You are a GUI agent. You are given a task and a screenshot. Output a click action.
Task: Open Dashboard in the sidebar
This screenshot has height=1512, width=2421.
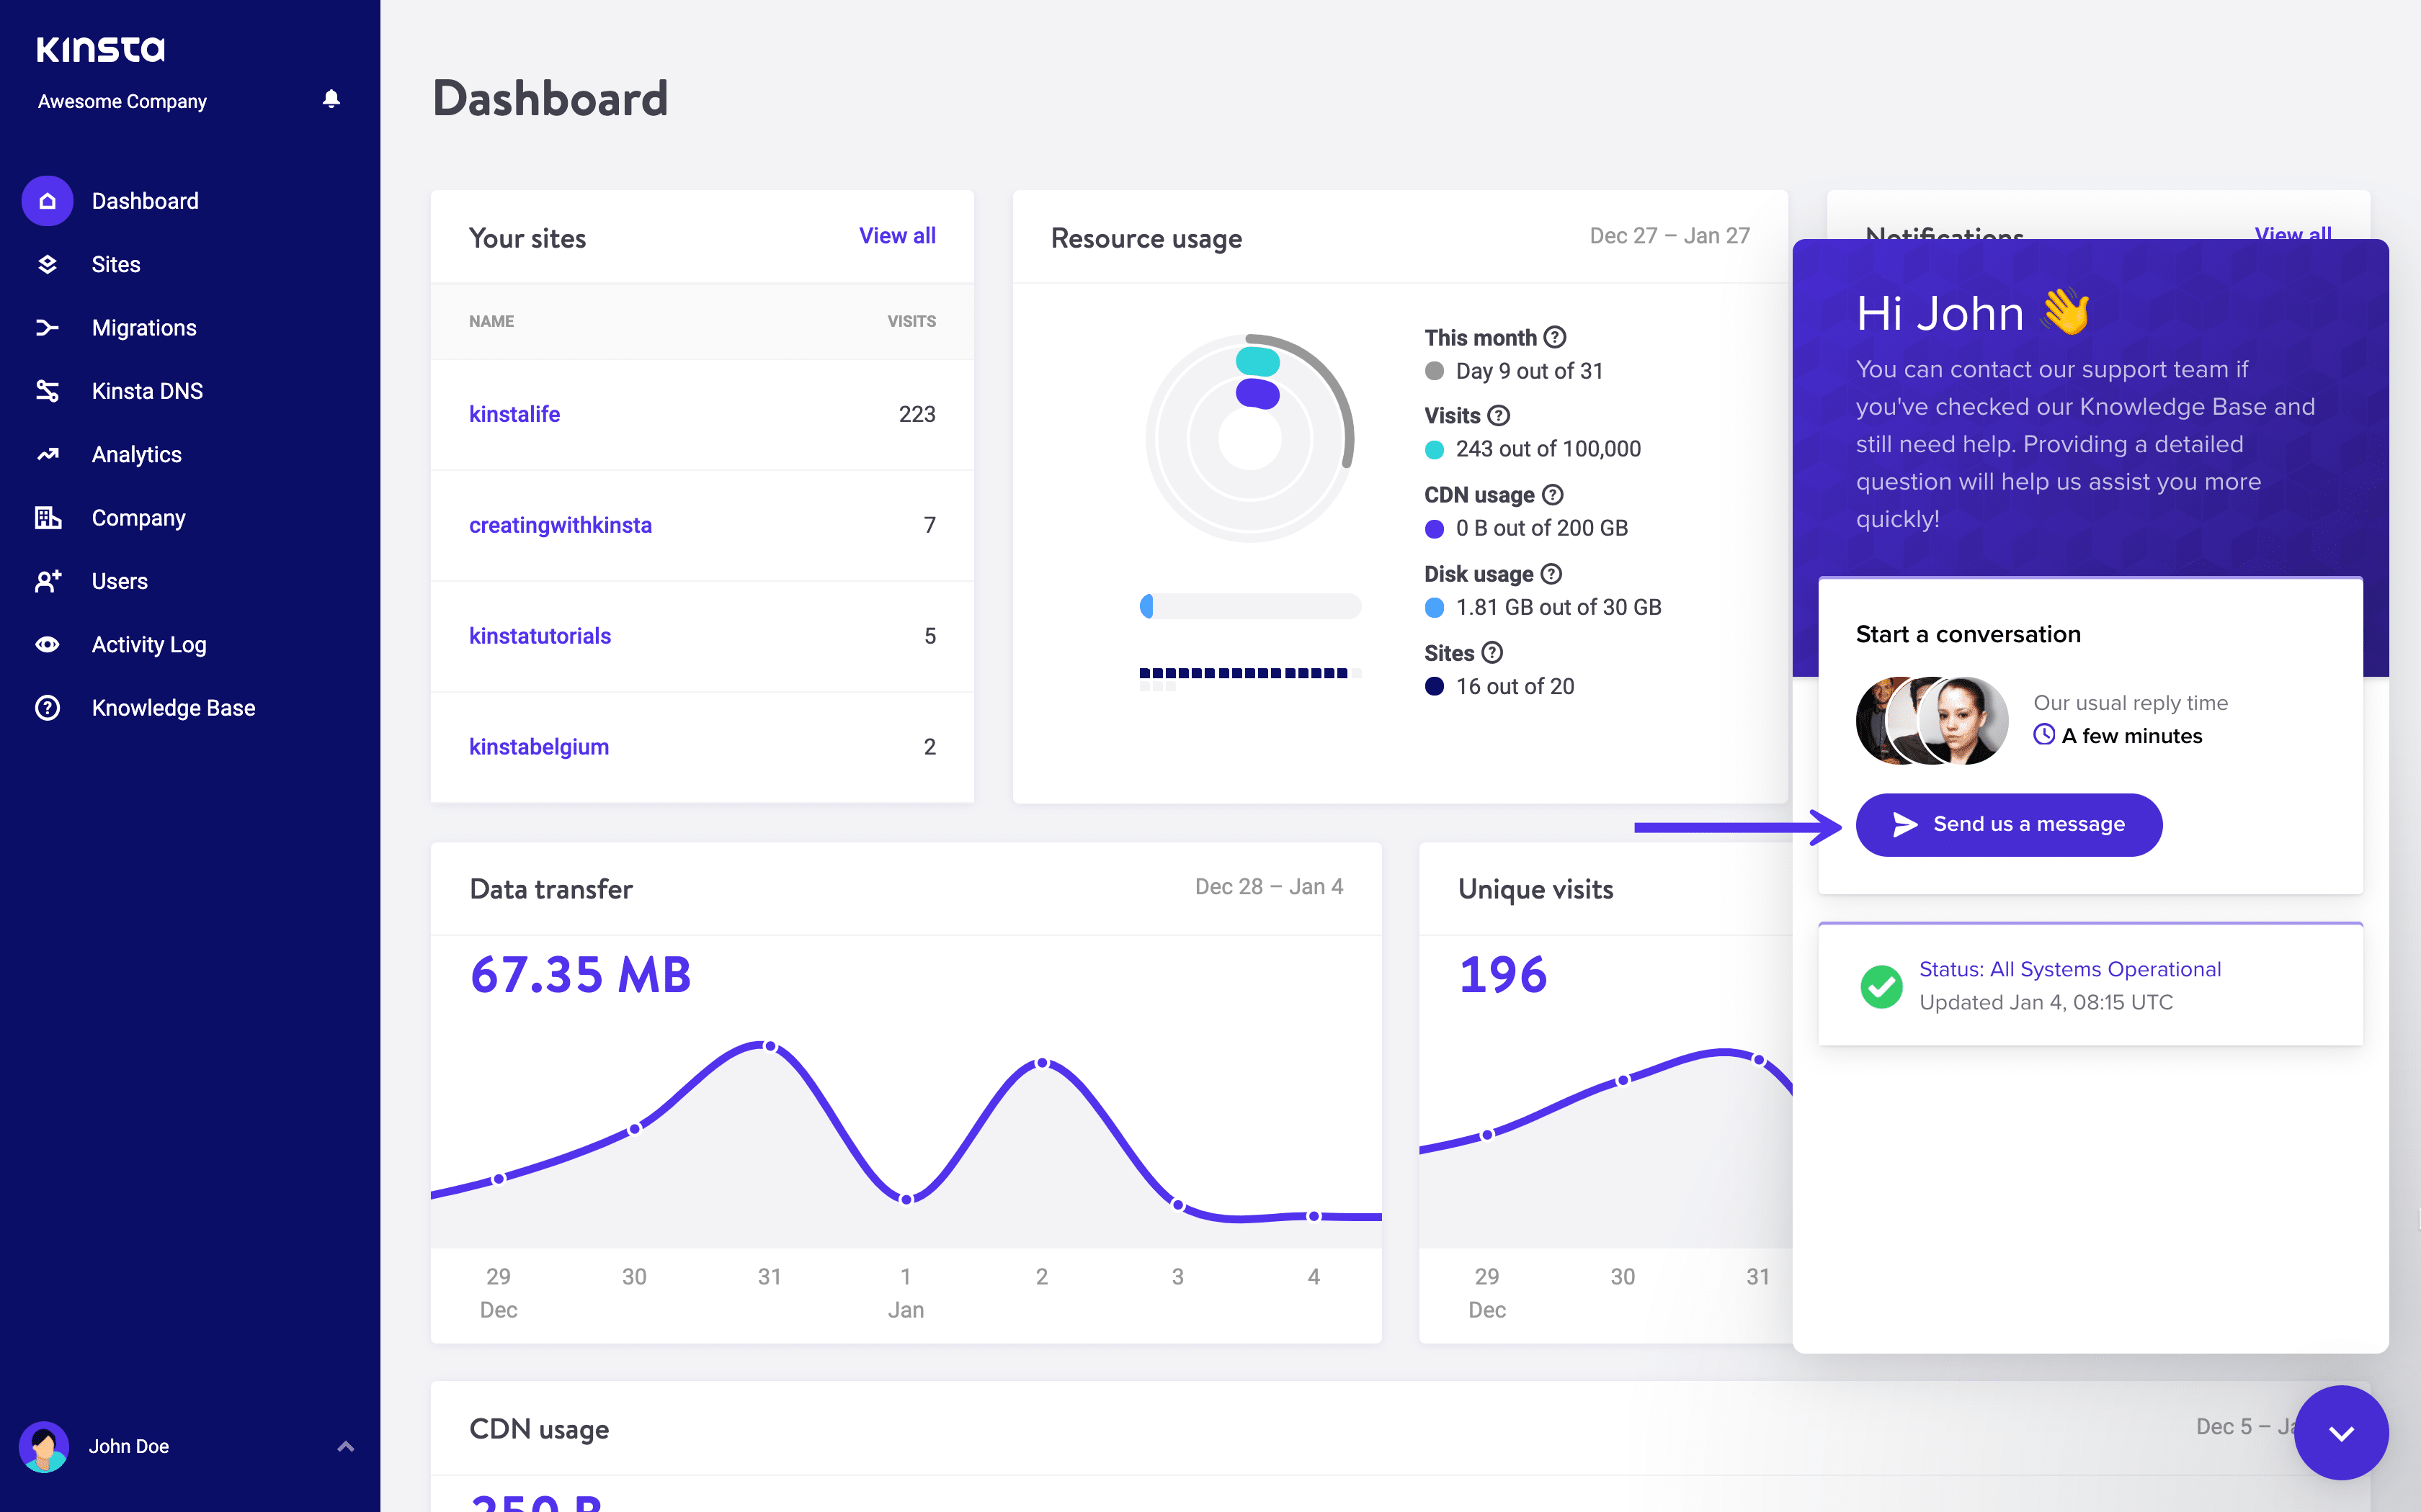[145, 201]
